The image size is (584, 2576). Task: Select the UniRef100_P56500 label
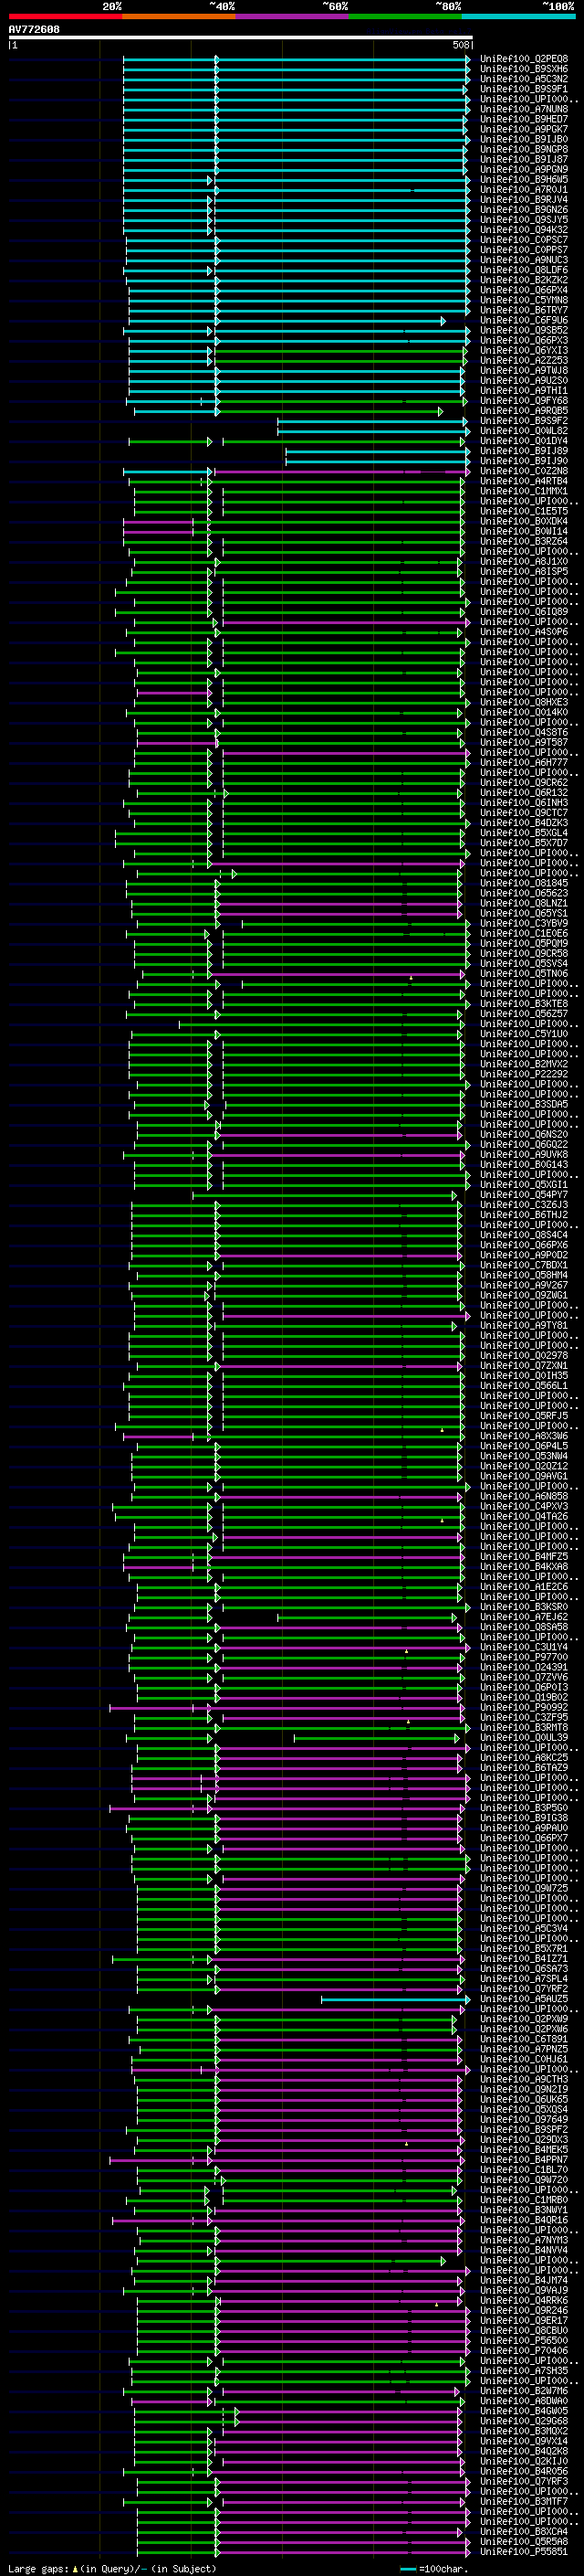click(524, 2340)
